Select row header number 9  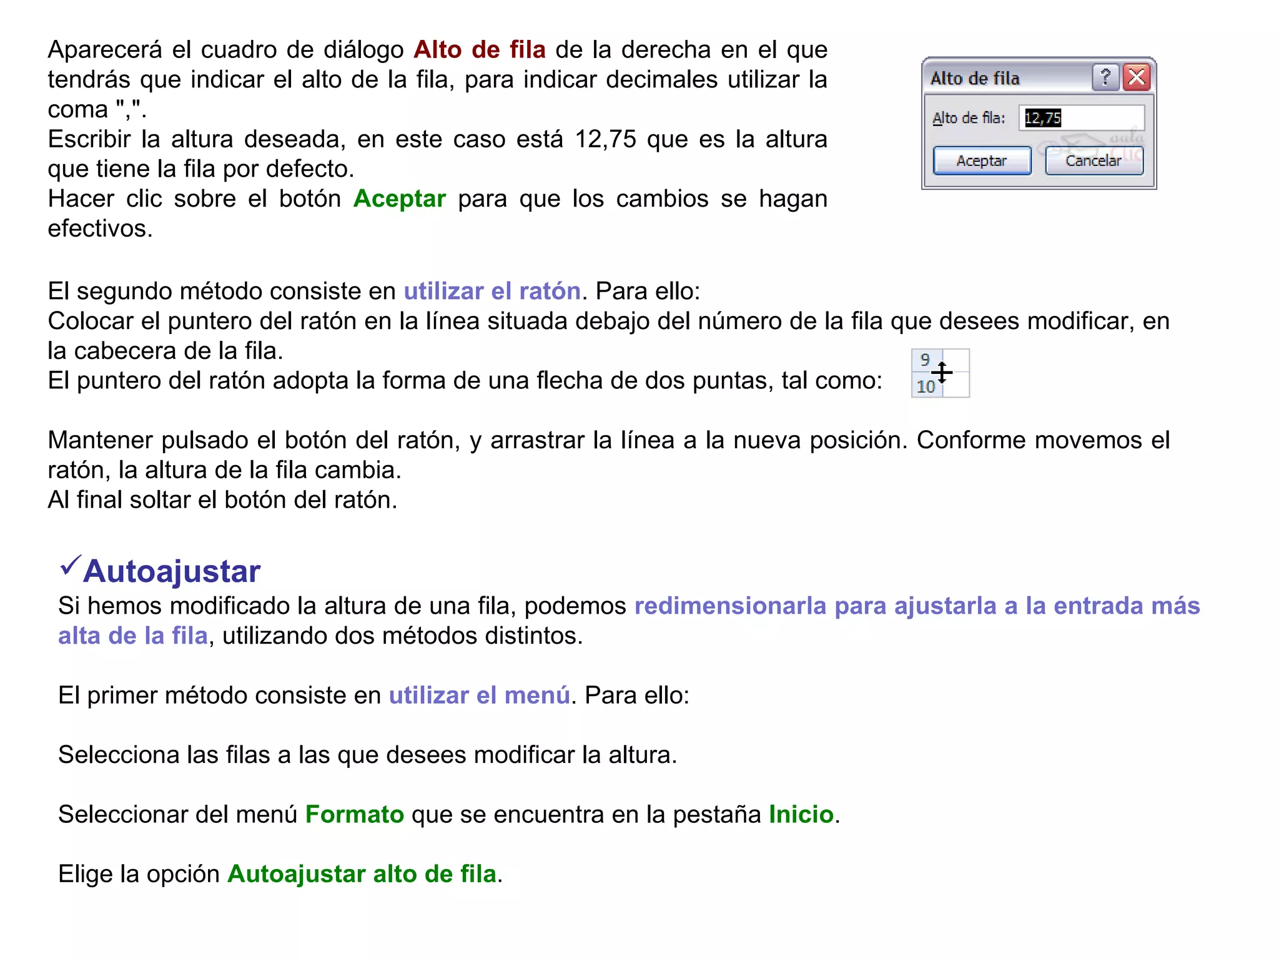point(924,360)
